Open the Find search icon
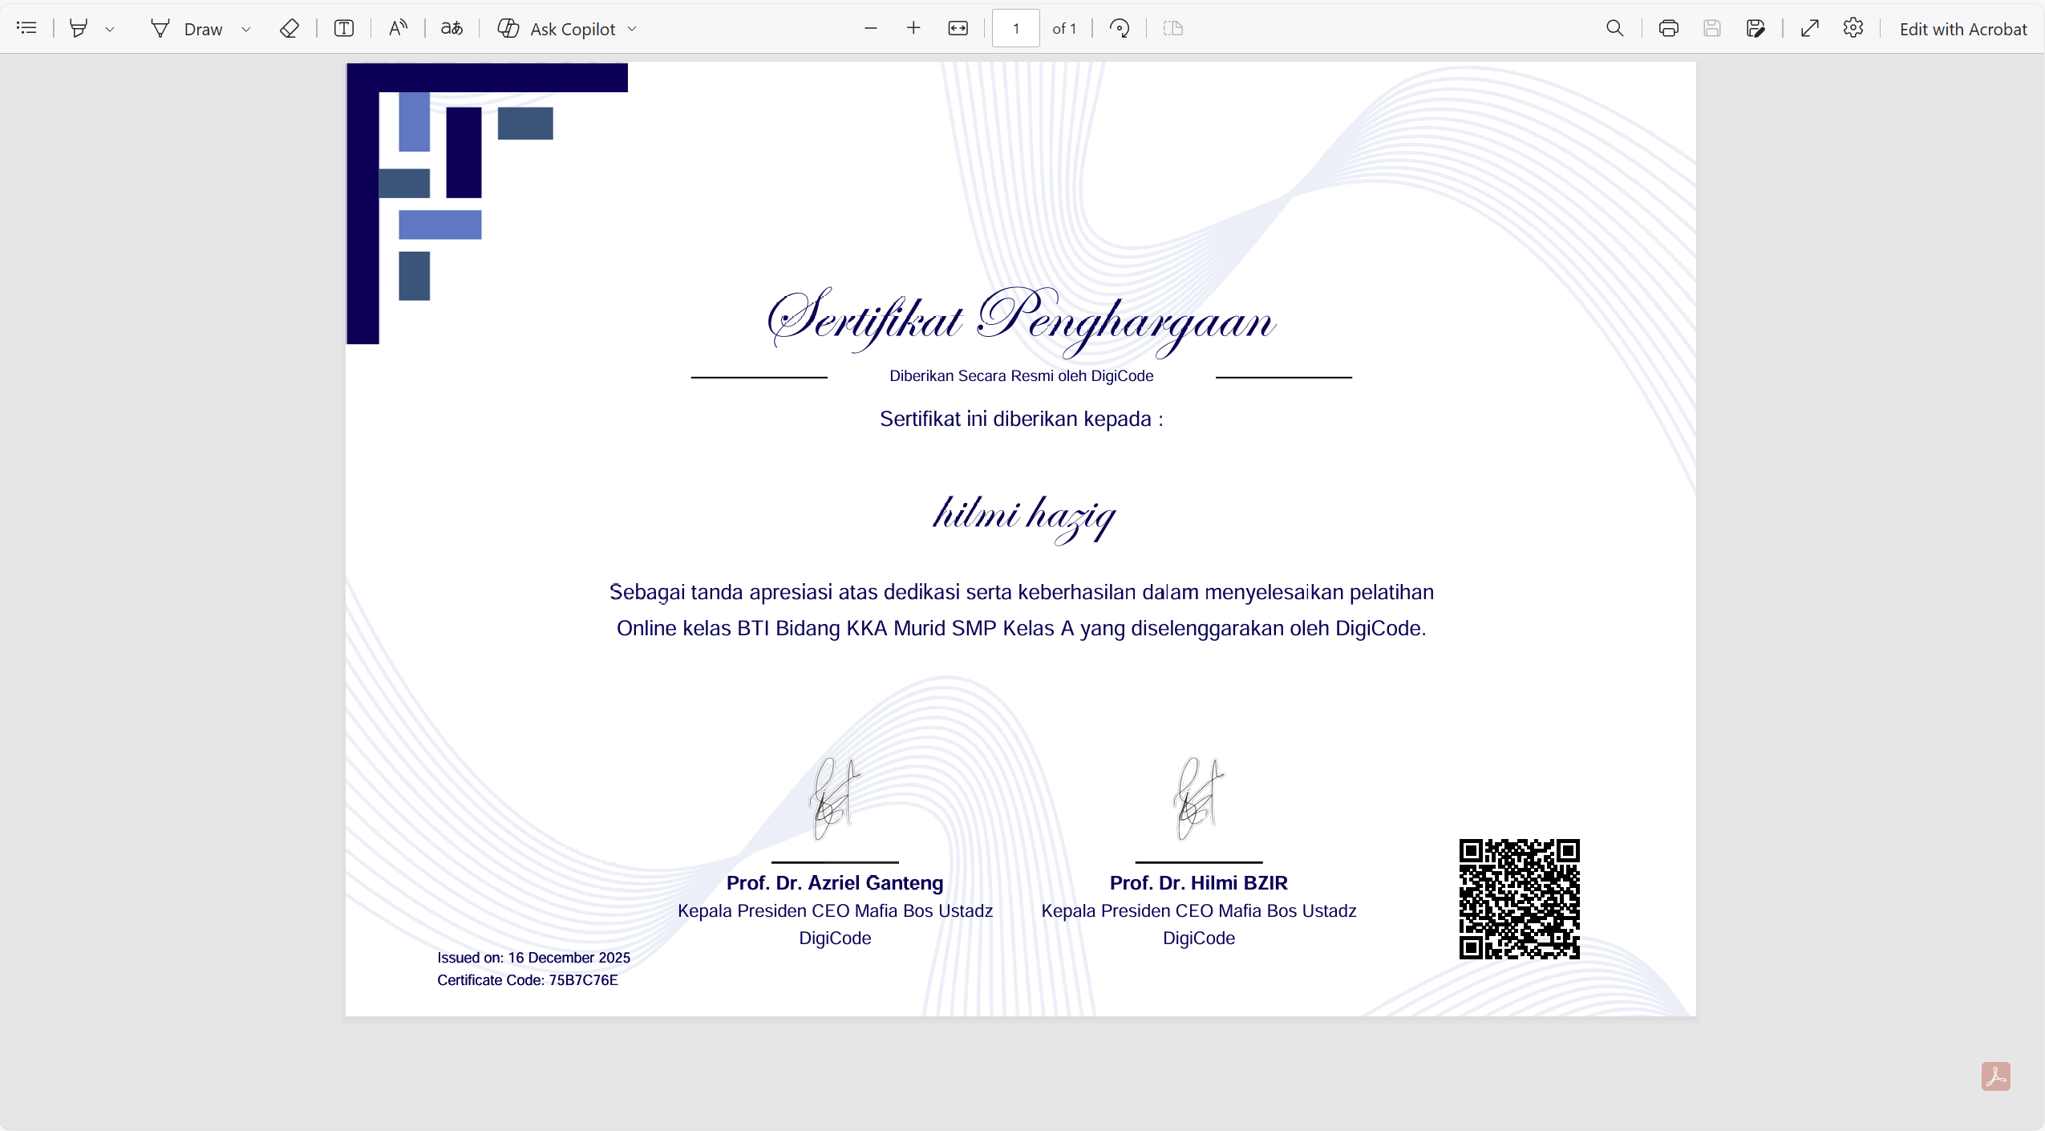This screenshot has height=1131, width=2045. point(1614,28)
